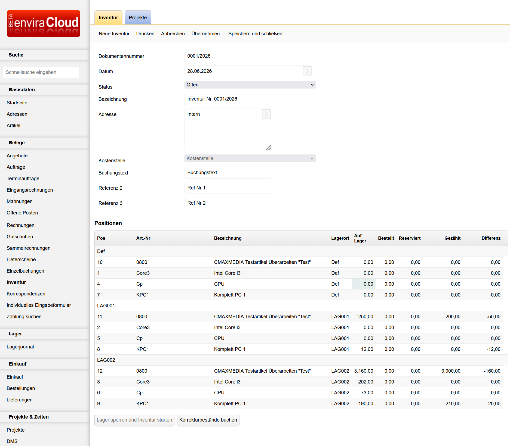Expand the Kostenstelle dropdown
Viewport: 510px width, 446px height.
tap(250, 158)
